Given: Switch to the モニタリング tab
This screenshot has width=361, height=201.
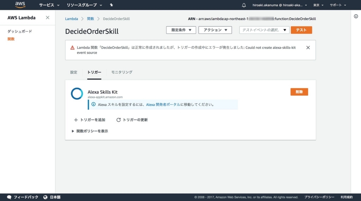Looking at the screenshot, I should 122,72.
